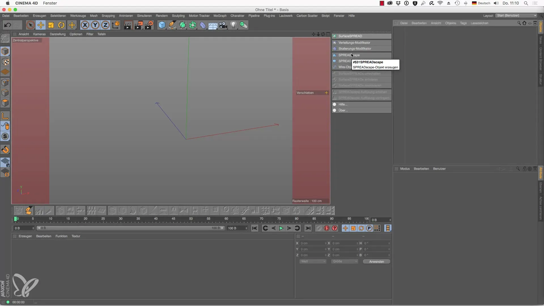
Task: Toggle axis mode L icon
Action: [x=5, y=116]
